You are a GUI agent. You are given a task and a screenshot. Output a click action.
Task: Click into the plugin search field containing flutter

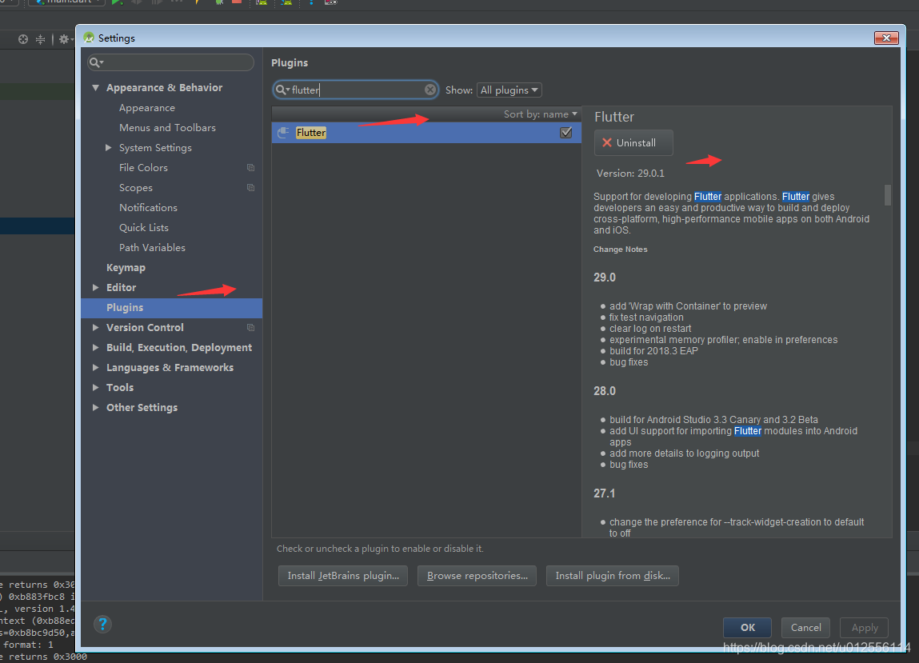coord(356,90)
